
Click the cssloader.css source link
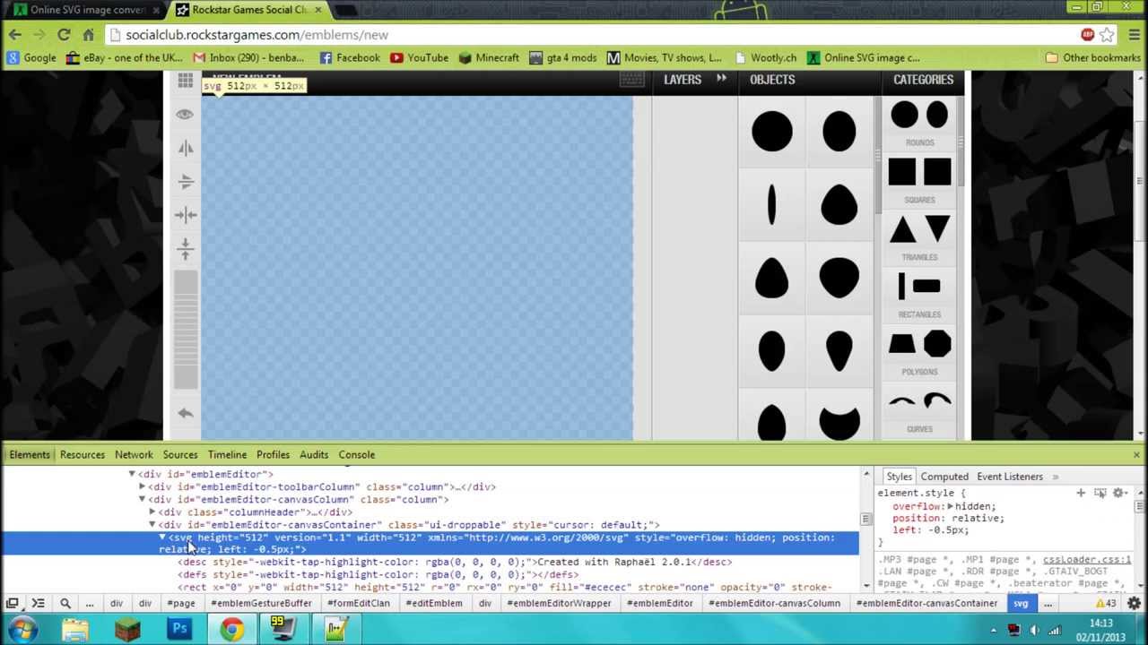(x=1086, y=560)
